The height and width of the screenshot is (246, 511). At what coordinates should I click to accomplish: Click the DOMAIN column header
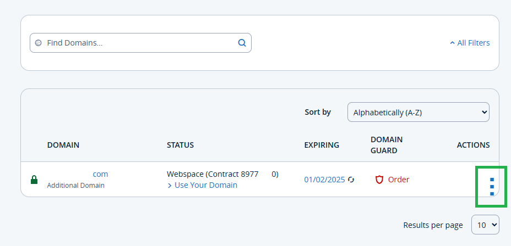[63, 145]
